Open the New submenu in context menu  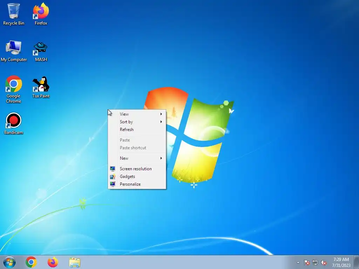(137, 158)
